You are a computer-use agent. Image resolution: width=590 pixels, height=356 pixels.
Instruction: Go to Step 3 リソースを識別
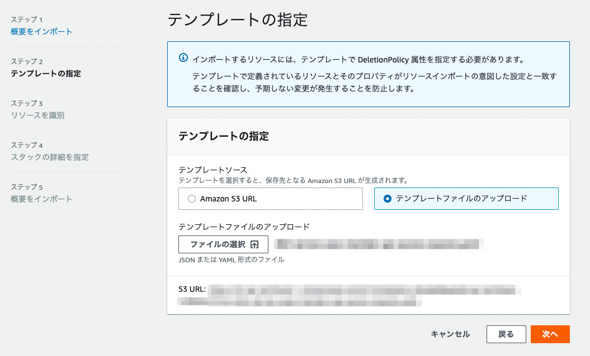click(x=37, y=115)
